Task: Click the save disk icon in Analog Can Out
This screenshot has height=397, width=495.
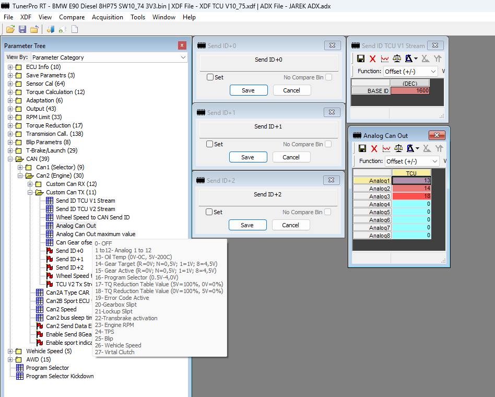Action: click(x=361, y=148)
